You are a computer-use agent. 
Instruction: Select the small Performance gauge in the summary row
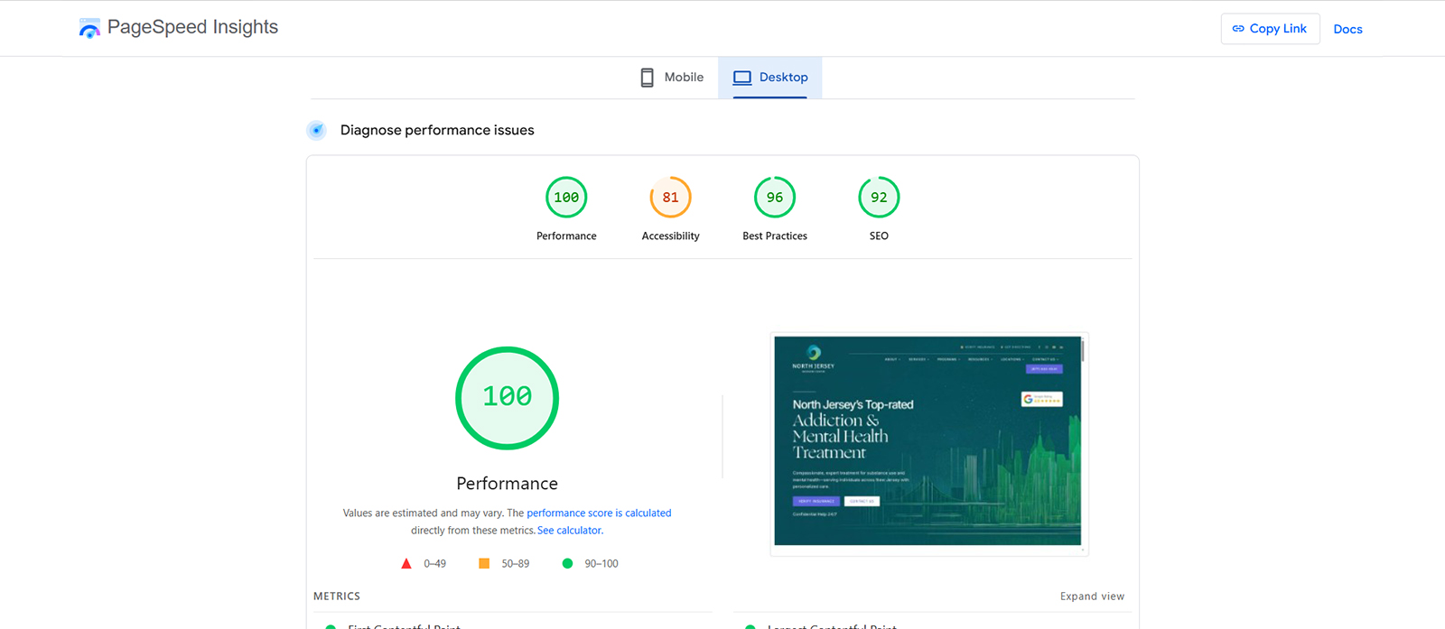pyautogui.click(x=566, y=198)
